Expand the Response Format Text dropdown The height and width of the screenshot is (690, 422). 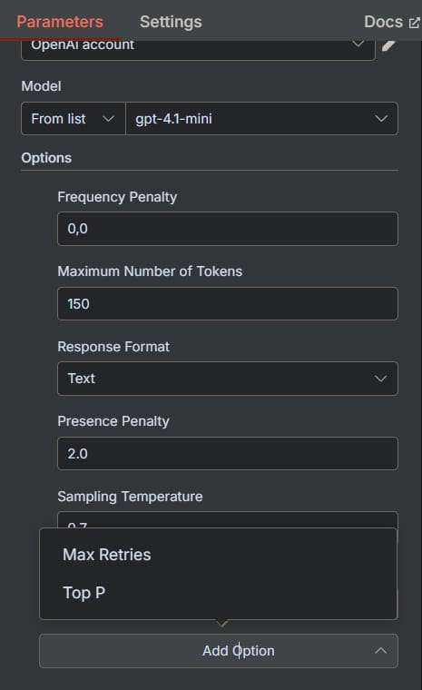pos(228,379)
